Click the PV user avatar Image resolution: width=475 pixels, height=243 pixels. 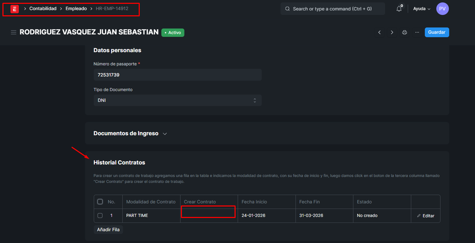pyautogui.click(x=442, y=9)
